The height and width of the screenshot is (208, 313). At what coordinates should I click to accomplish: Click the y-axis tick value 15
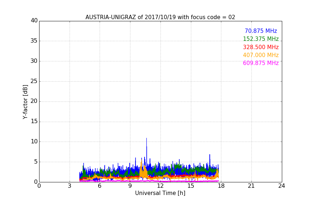(34, 121)
